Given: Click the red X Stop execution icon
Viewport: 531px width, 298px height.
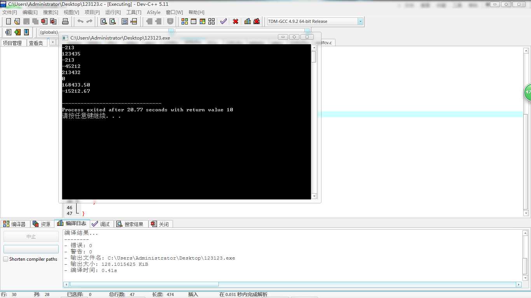Looking at the screenshot, I should tap(236, 21).
